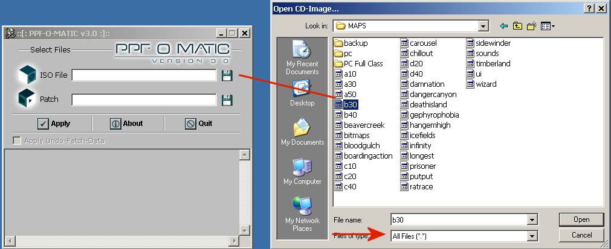This screenshot has height=249, width=611.
Task: Select the d20 file
Action: [412, 64]
